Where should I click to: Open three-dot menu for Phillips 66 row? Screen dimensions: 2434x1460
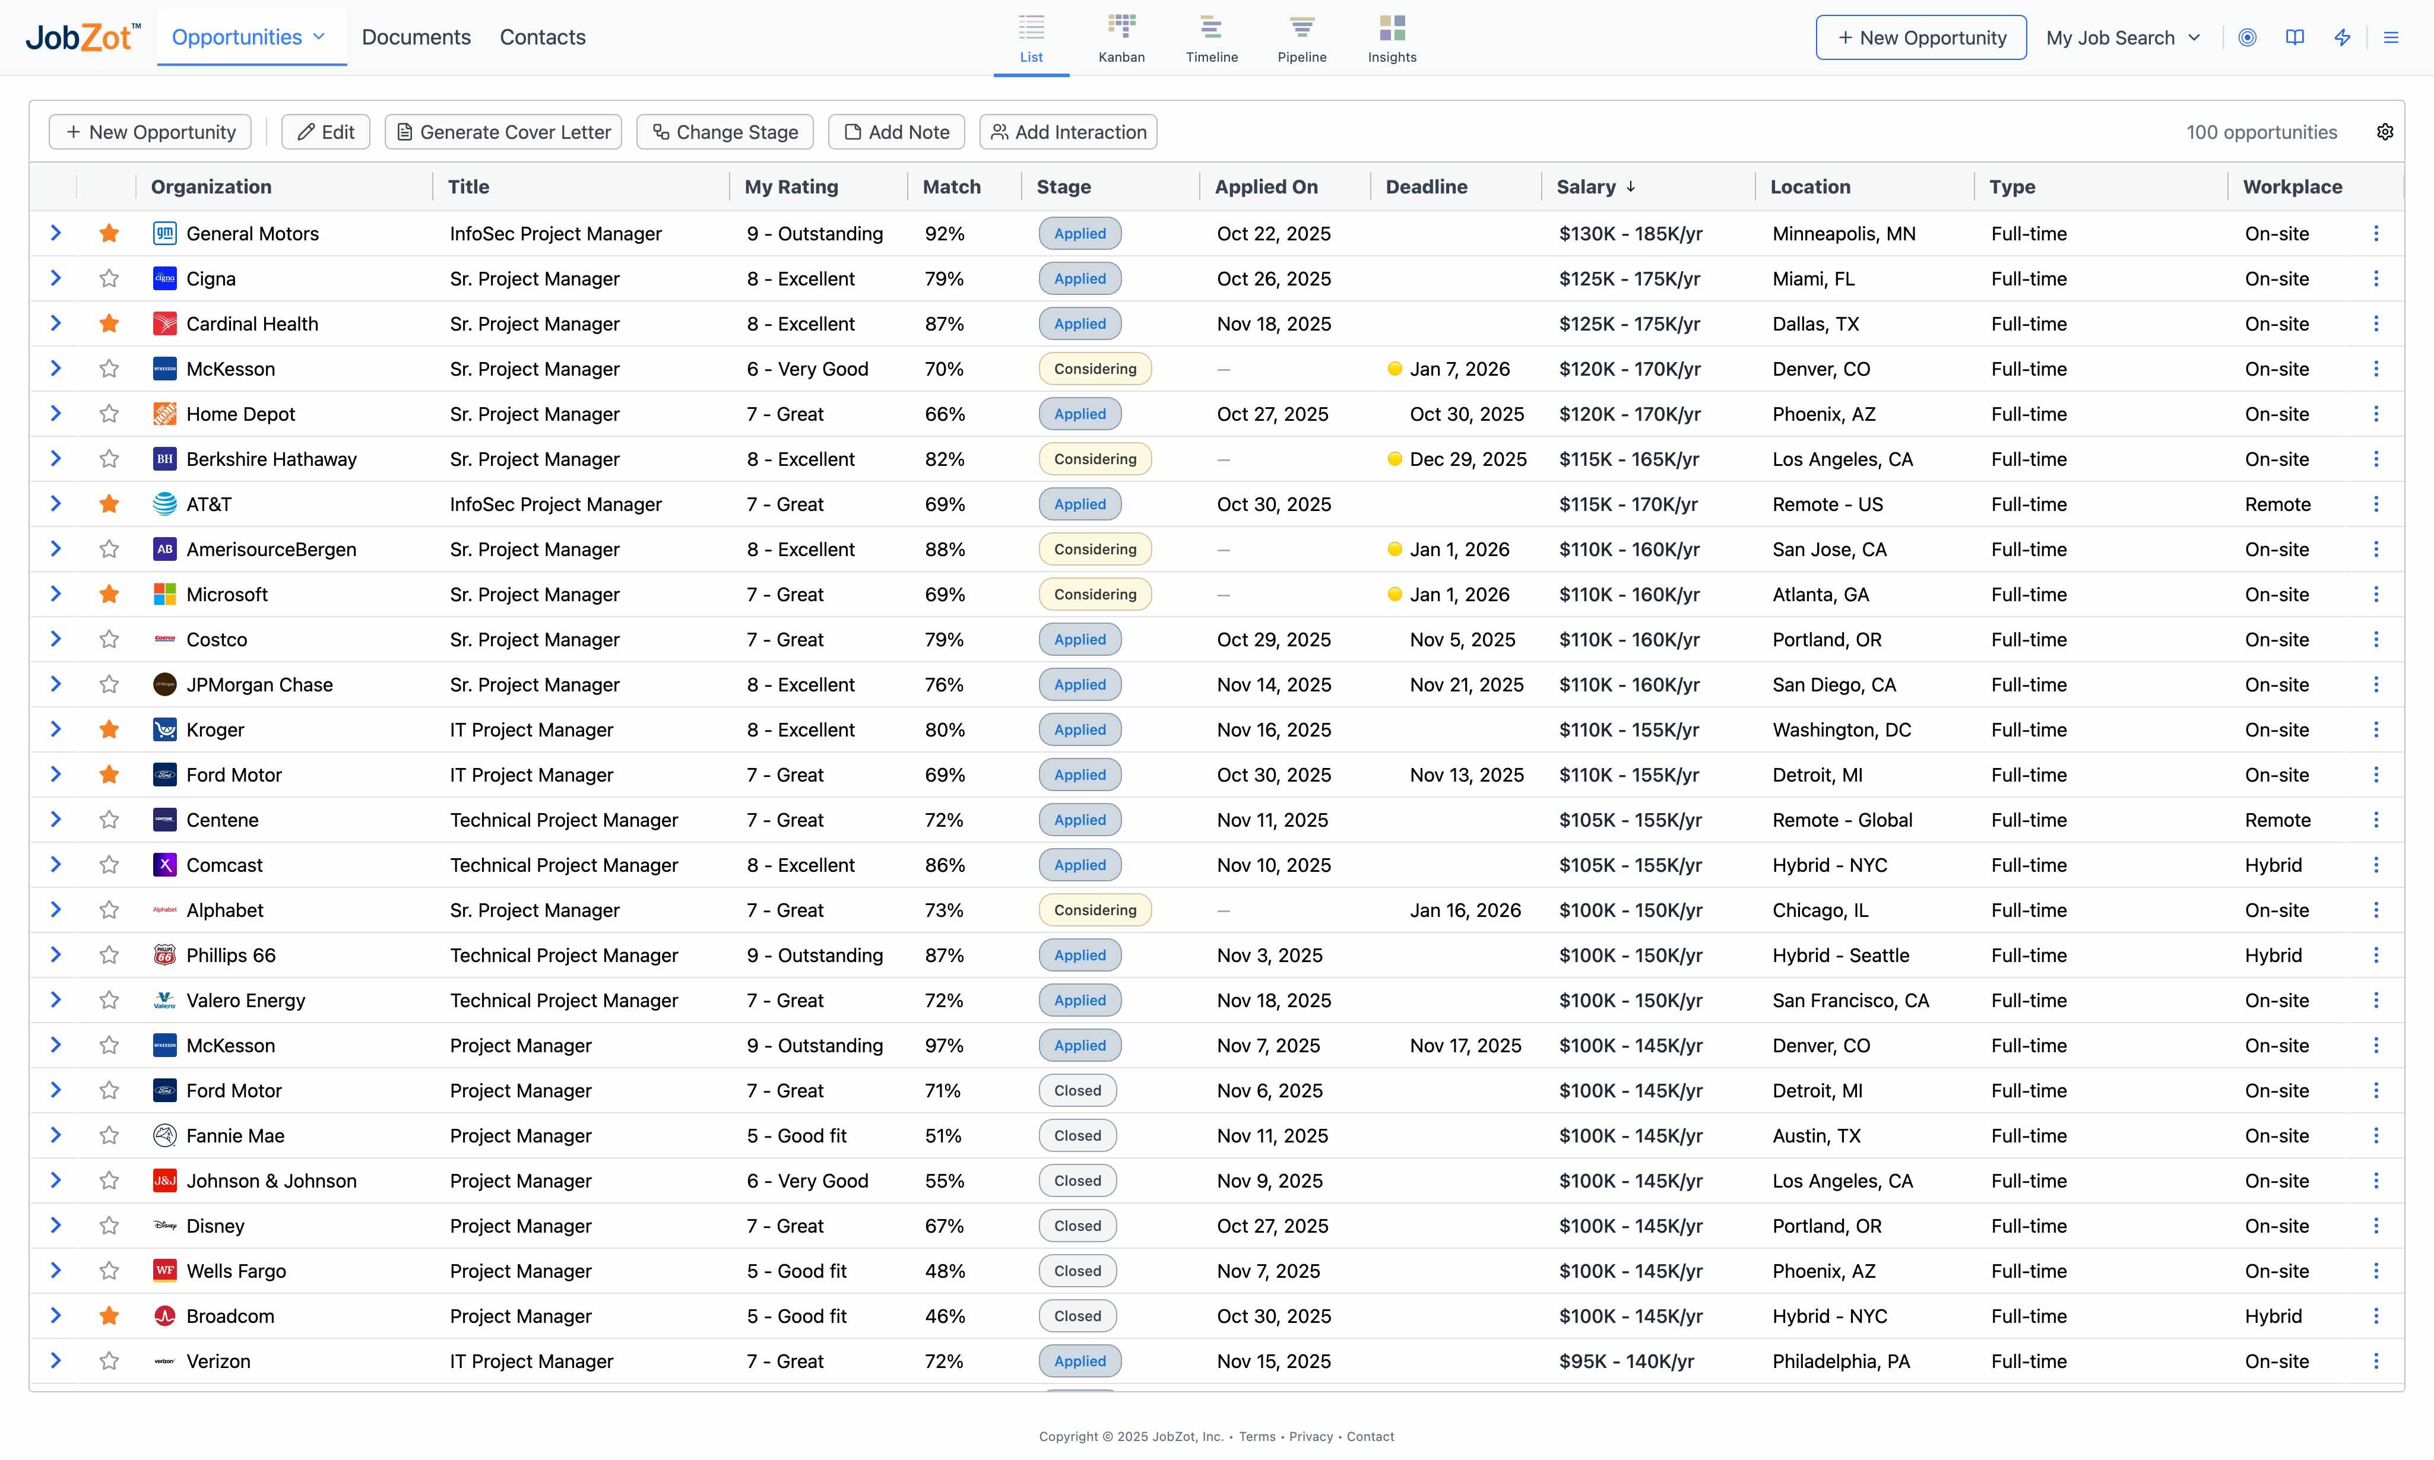[2376, 954]
